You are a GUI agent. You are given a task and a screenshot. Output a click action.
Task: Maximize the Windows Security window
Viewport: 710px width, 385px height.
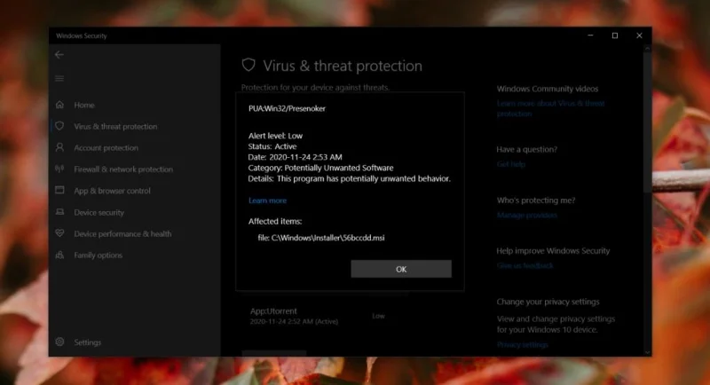[615, 35]
